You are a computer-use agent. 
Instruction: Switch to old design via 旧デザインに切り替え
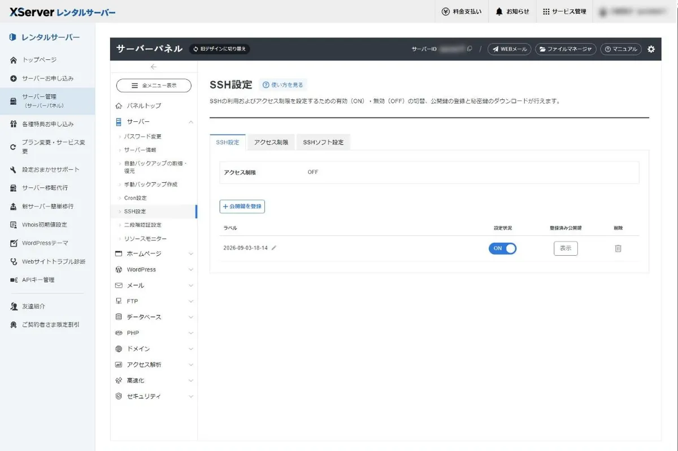219,49
